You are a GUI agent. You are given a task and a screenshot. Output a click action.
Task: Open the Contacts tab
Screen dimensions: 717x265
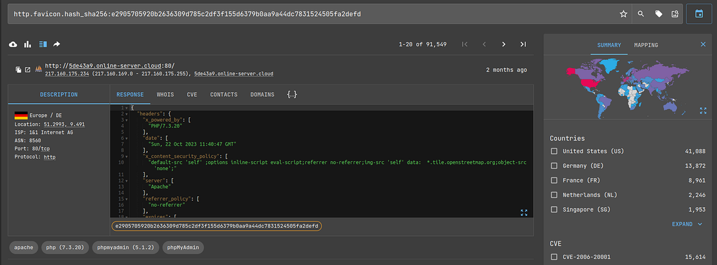[223, 94]
